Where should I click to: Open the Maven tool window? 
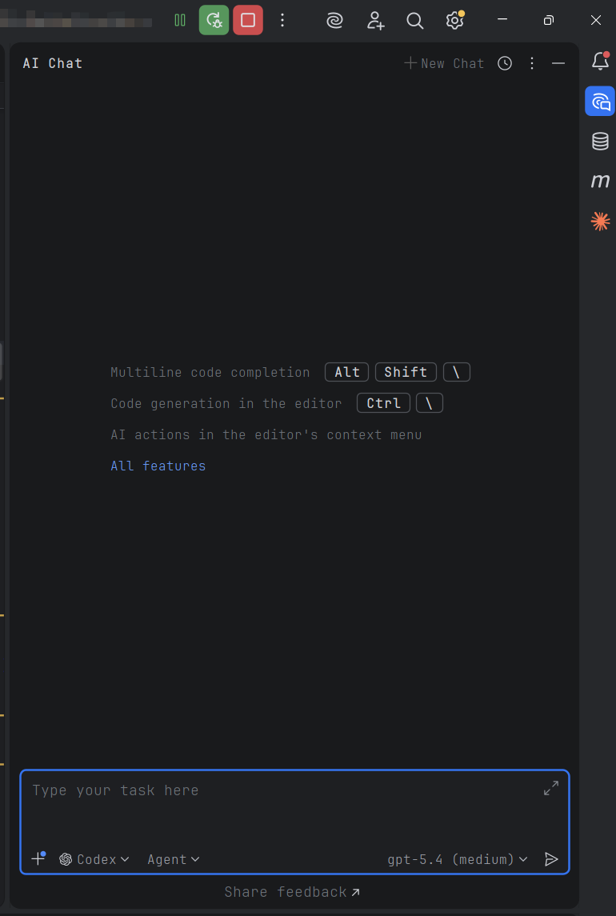(x=600, y=181)
